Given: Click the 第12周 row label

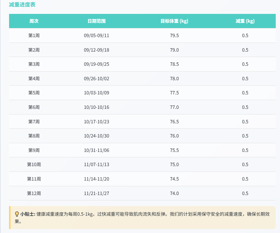Looking at the screenshot, I should 34,193.
